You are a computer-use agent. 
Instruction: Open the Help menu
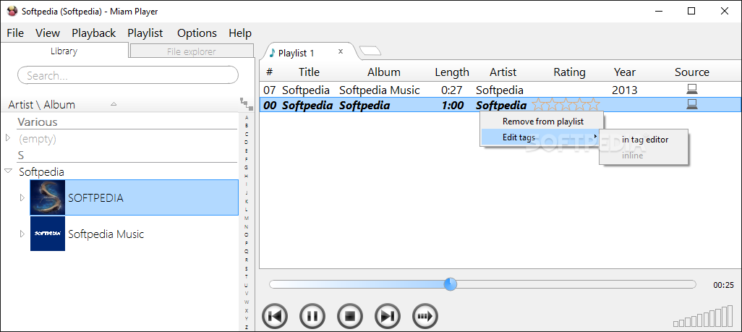[x=240, y=33]
